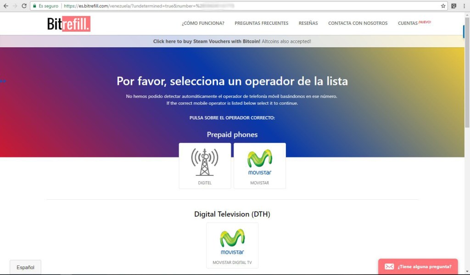
Task: Click the page vertical scrollbar
Action: [467, 72]
